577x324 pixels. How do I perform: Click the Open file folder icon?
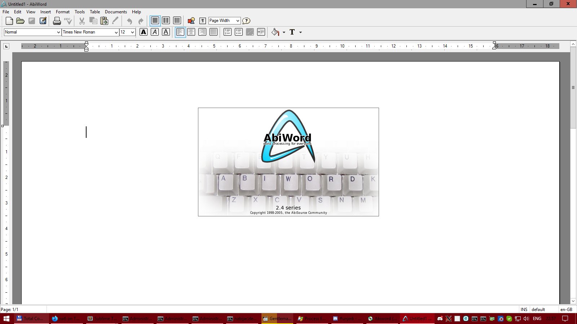coord(20,21)
